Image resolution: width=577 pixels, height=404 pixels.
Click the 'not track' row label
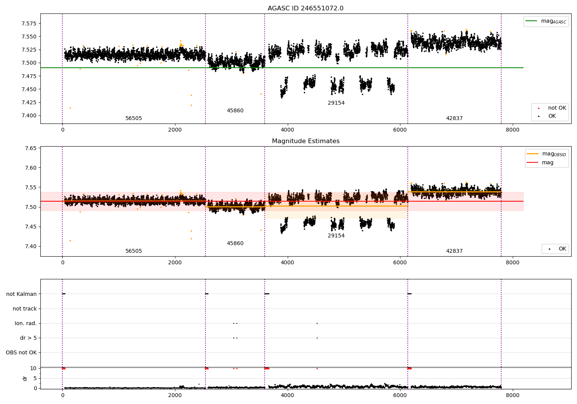[x=25, y=309]
